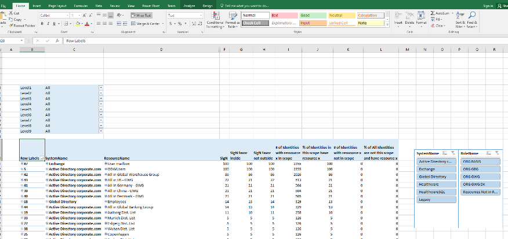Clear filter on SystemName slicer
Viewport: 508px width, 239px height.
click(453, 153)
